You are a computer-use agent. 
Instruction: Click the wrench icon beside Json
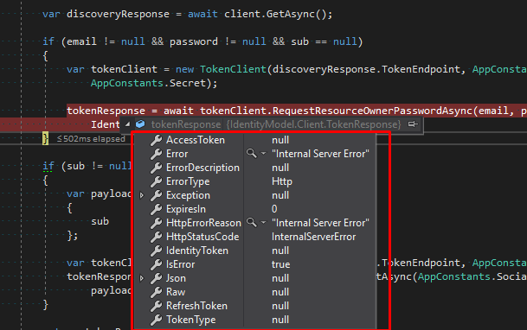point(156,278)
